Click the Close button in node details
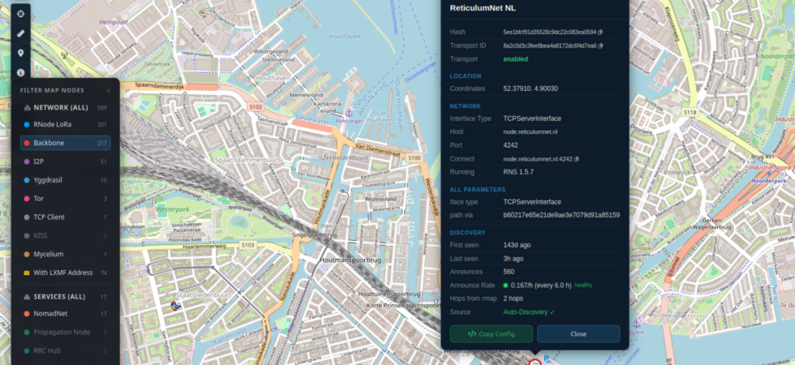This screenshot has width=795, height=365. (578, 334)
